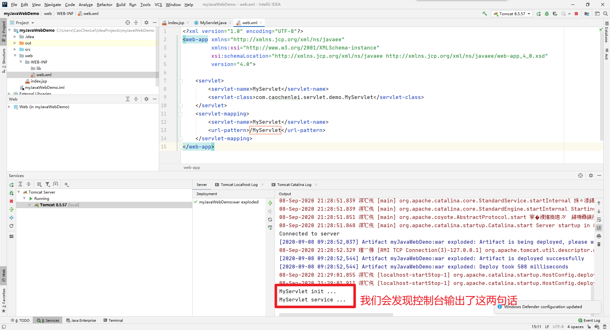Expand the src folder
The width and height of the screenshot is (610, 330).
click(x=15, y=49)
